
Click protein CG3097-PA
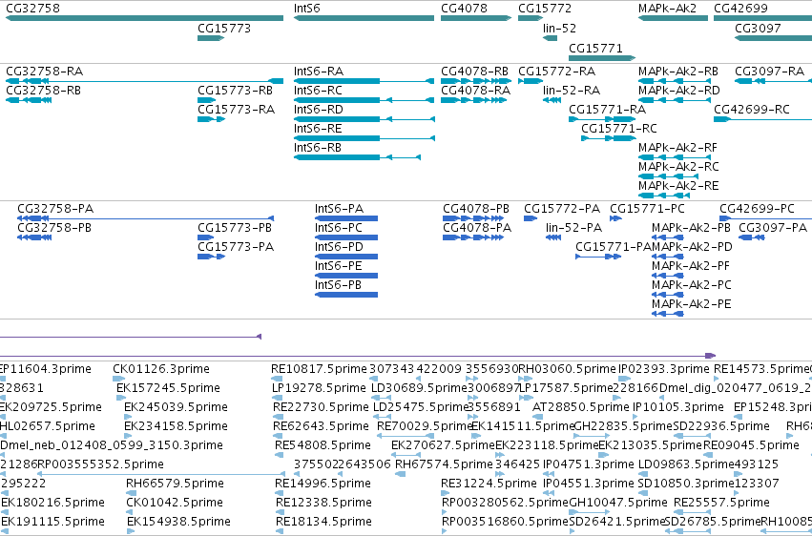(773, 228)
